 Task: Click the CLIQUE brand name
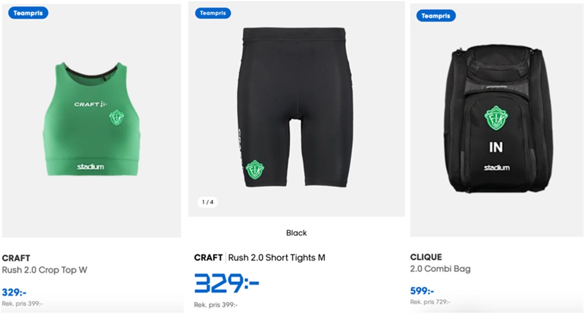(x=426, y=257)
